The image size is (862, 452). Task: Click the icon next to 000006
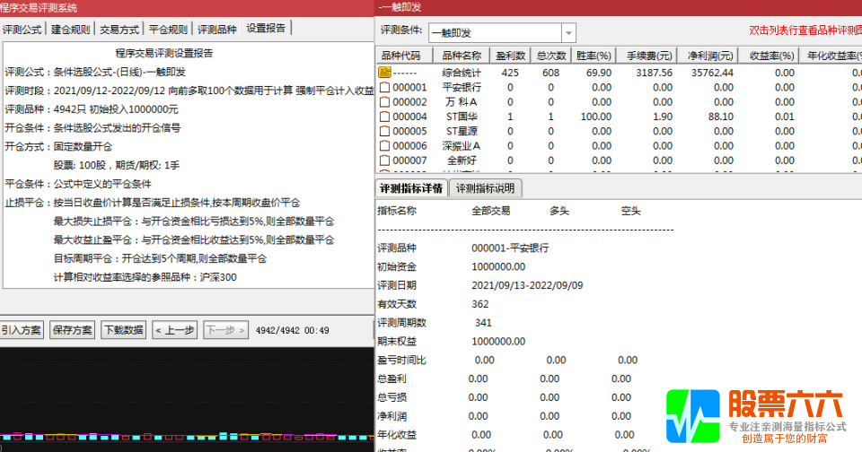384,145
